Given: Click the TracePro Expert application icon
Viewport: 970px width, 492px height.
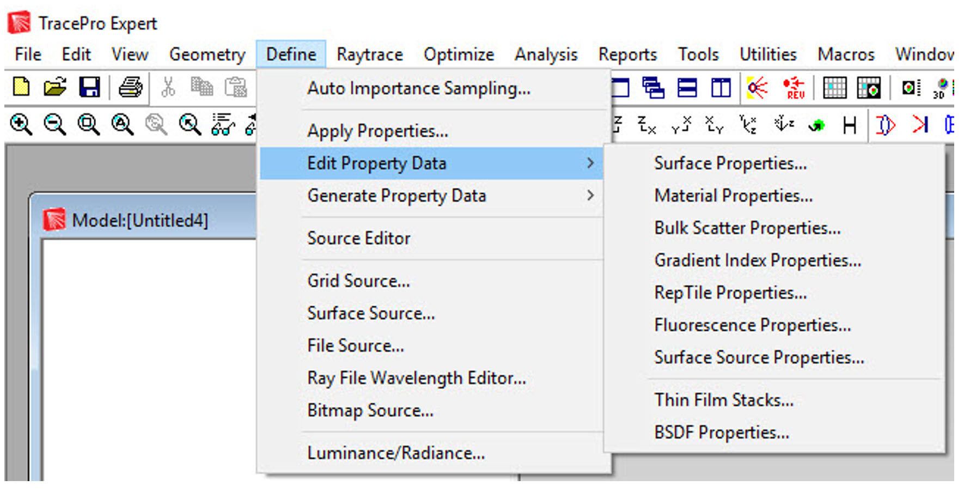Looking at the screenshot, I should coord(19,23).
